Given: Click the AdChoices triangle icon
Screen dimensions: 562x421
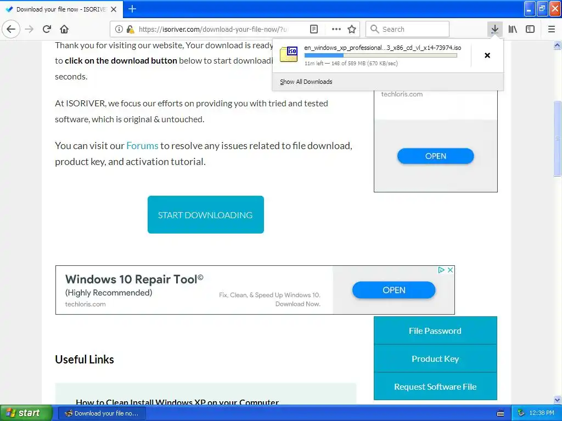Looking at the screenshot, I should (441, 270).
